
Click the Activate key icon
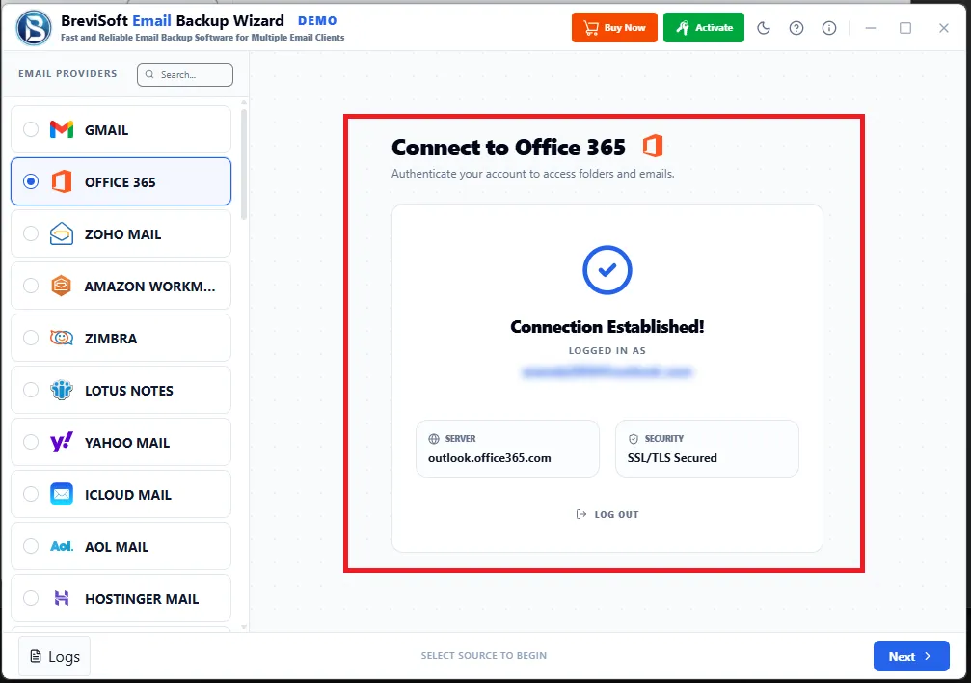point(683,28)
